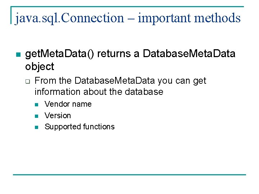This screenshot has width=259, height=194.
Task: Click the 'getMetaData()' text
Action: coord(59,54)
